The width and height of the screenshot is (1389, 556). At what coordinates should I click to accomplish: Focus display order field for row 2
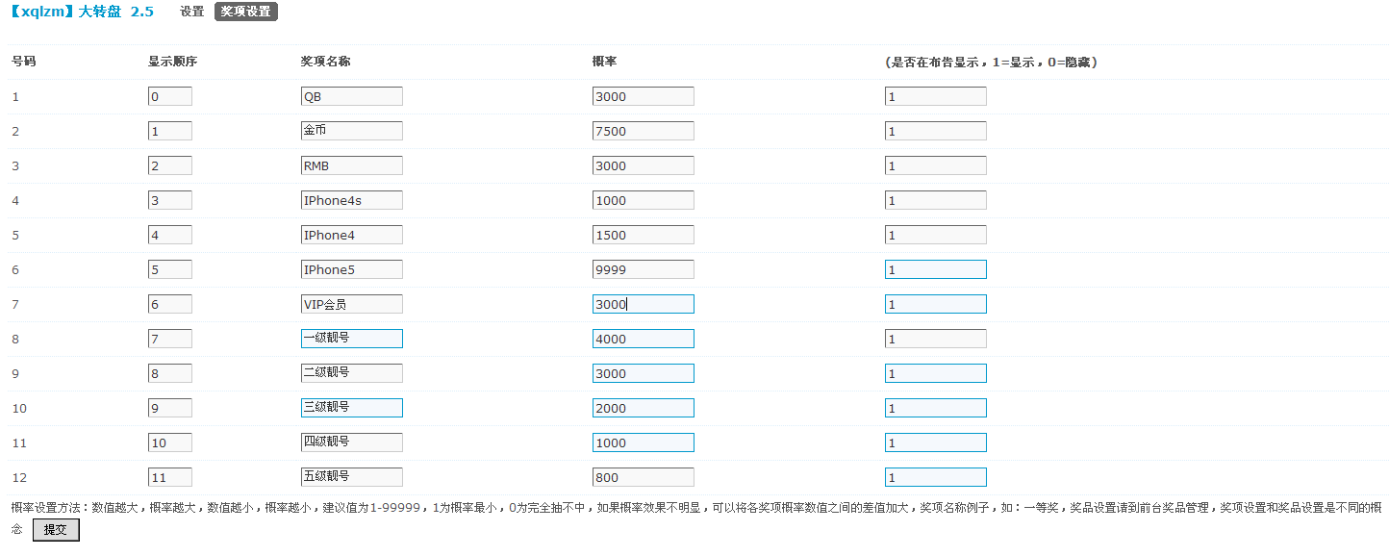pos(170,131)
